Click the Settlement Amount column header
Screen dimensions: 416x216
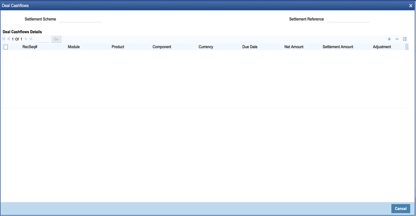pyautogui.click(x=338, y=47)
